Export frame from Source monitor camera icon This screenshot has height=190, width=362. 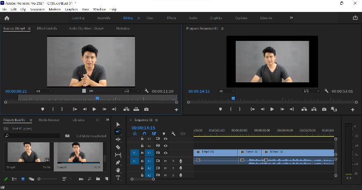[x=146, y=109]
